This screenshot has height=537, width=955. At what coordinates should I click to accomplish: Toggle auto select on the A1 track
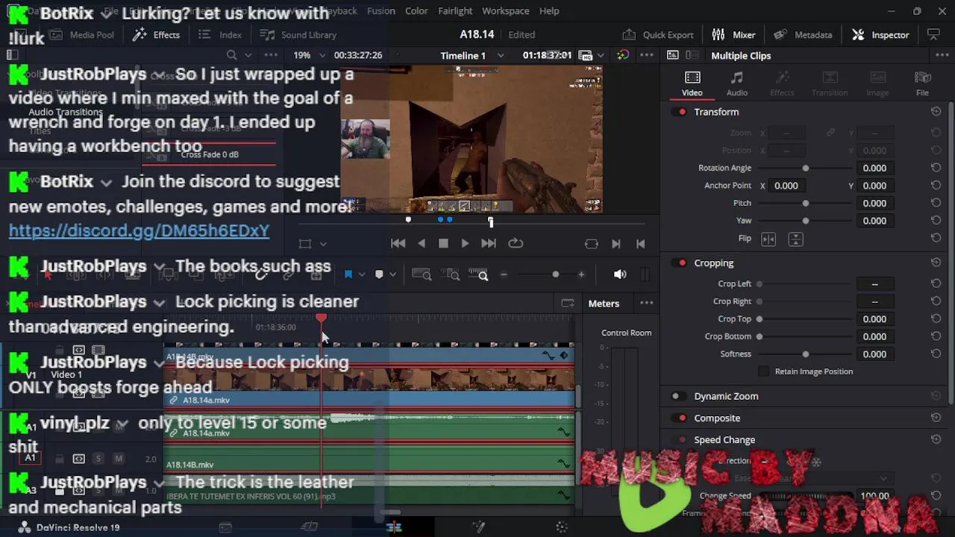pos(78,459)
